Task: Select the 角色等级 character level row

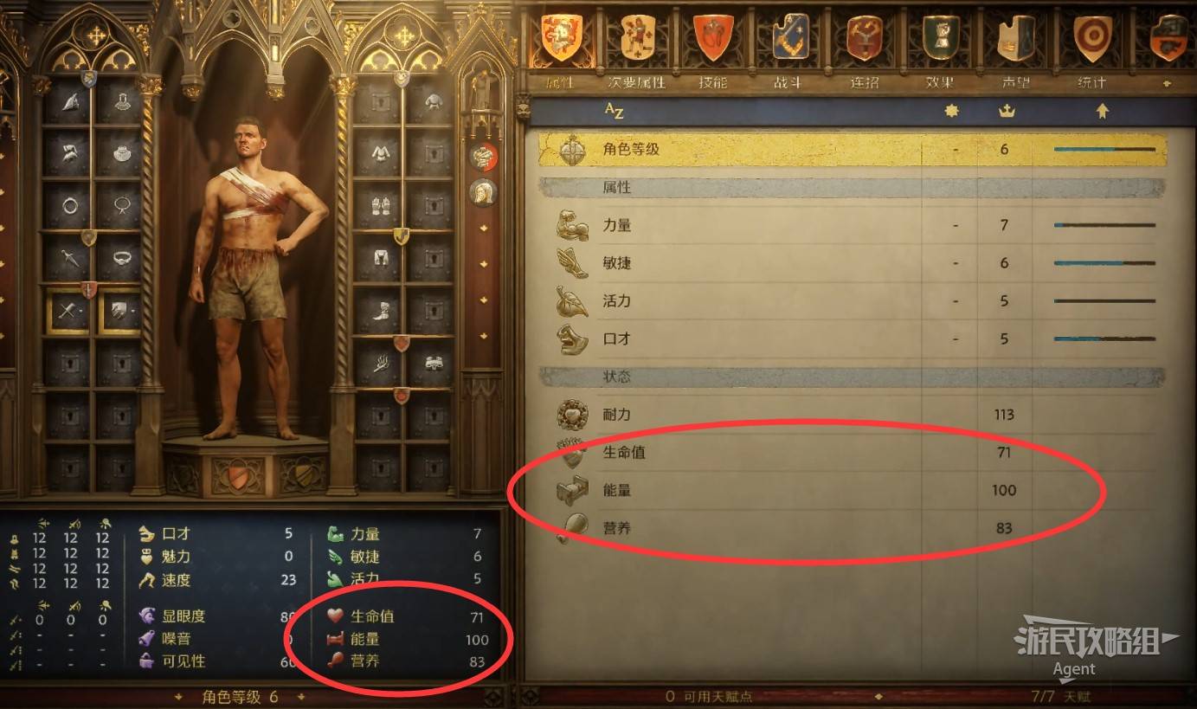Action: (853, 149)
